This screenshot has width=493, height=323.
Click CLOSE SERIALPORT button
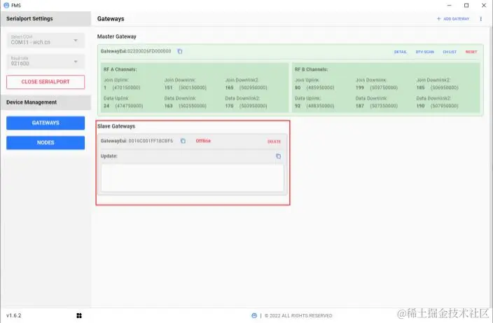[46, 82]
